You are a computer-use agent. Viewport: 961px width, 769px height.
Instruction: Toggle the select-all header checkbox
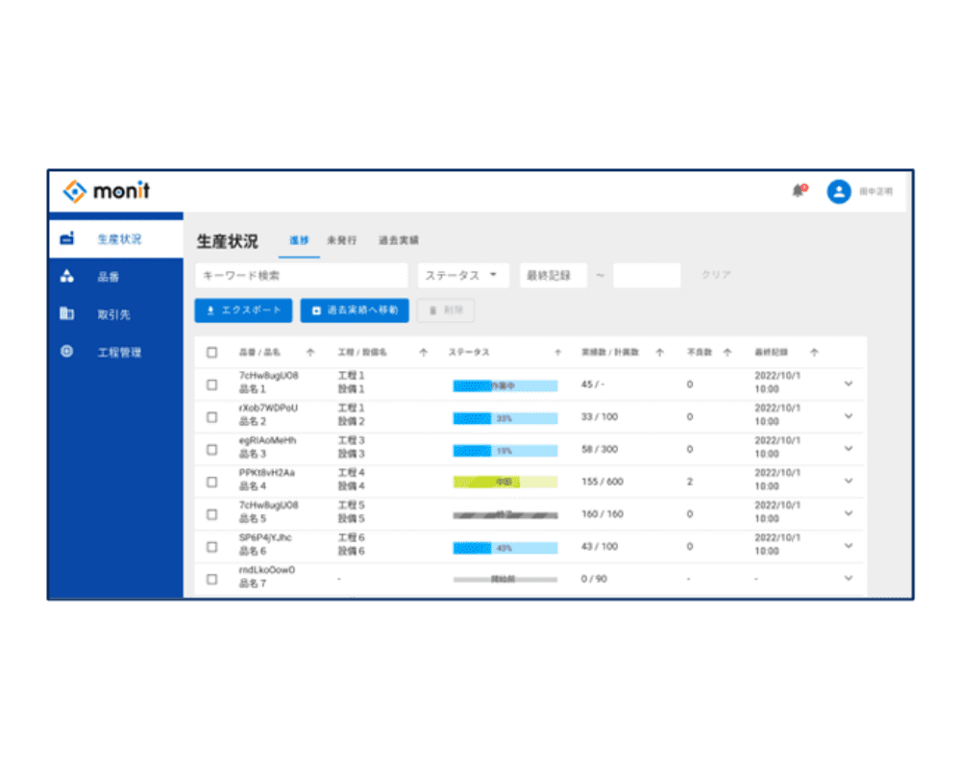212,353
